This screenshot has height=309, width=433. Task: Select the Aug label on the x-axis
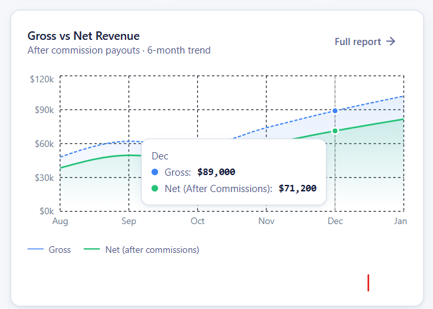[60, 221]
